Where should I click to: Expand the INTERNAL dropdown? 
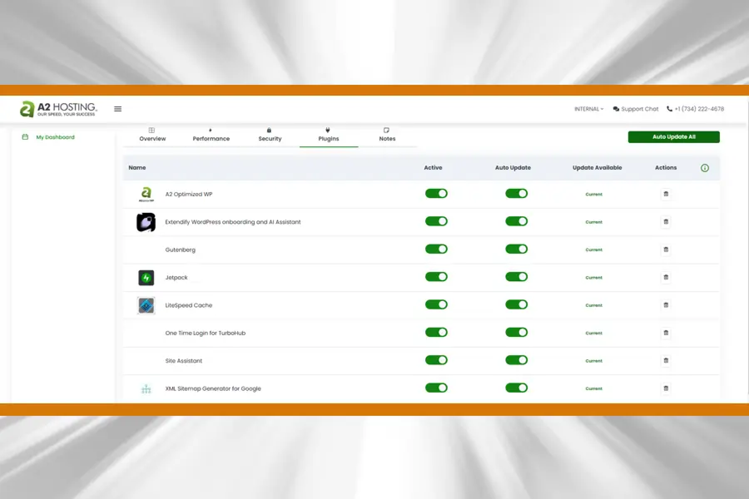coord(589,109)
